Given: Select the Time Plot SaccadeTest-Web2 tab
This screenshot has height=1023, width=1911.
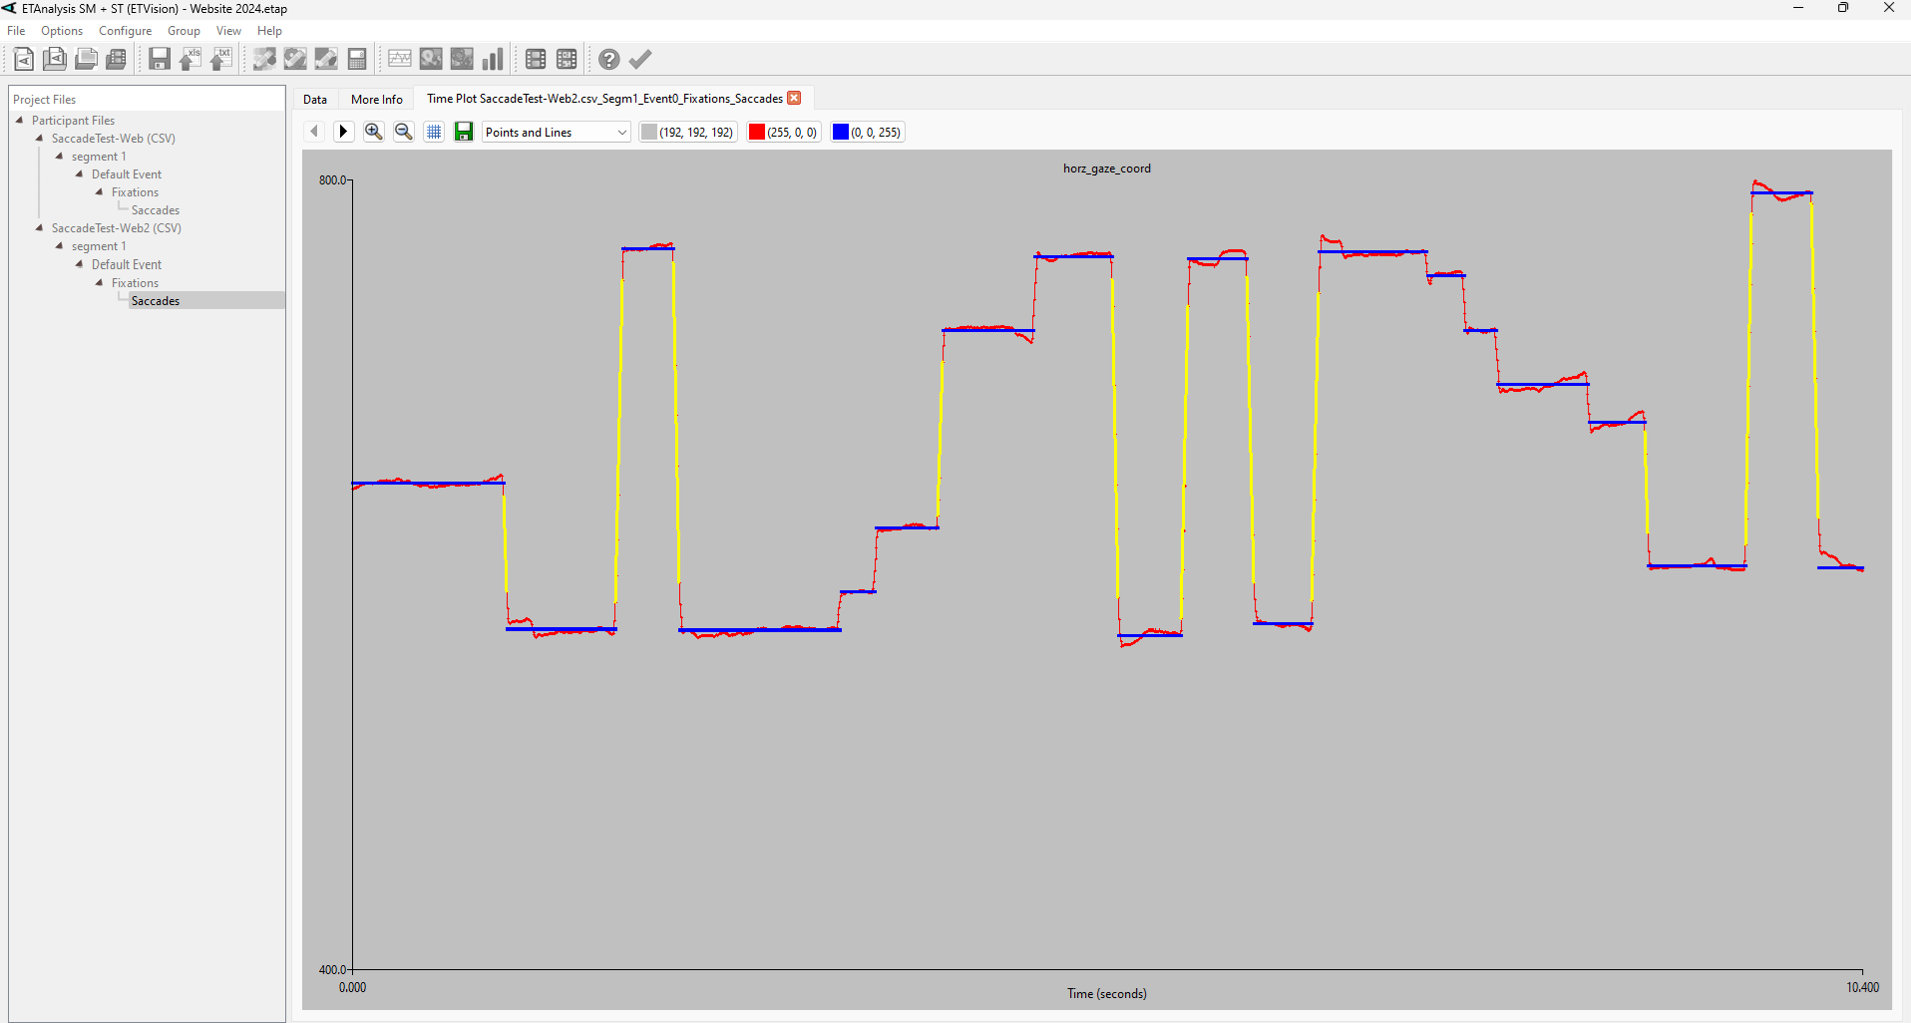Looking at the screenshot, I should [604, 98].
